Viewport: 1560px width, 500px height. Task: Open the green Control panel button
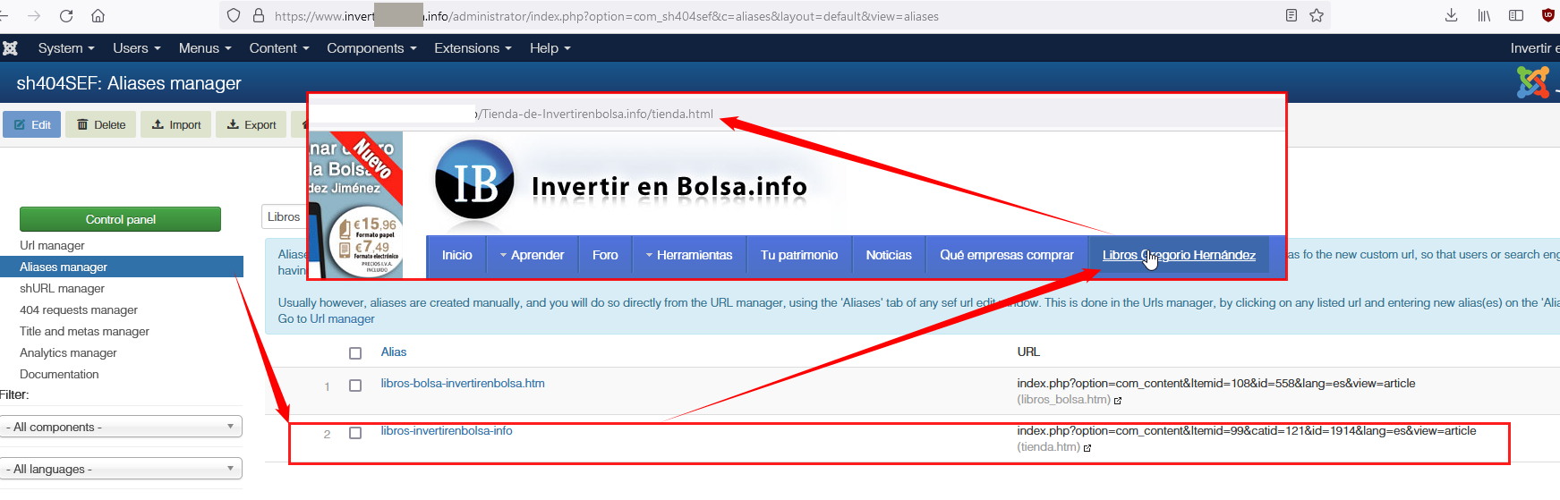click(x=120, y=219)
